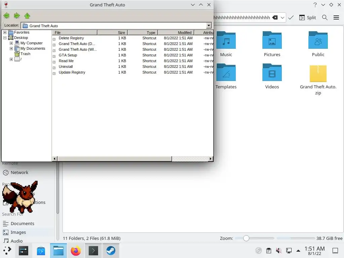Select the Uninstall shortcut

pyautogui.click(x=66, y=67)
